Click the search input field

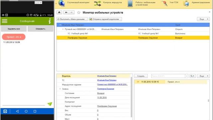pos(168,76)
